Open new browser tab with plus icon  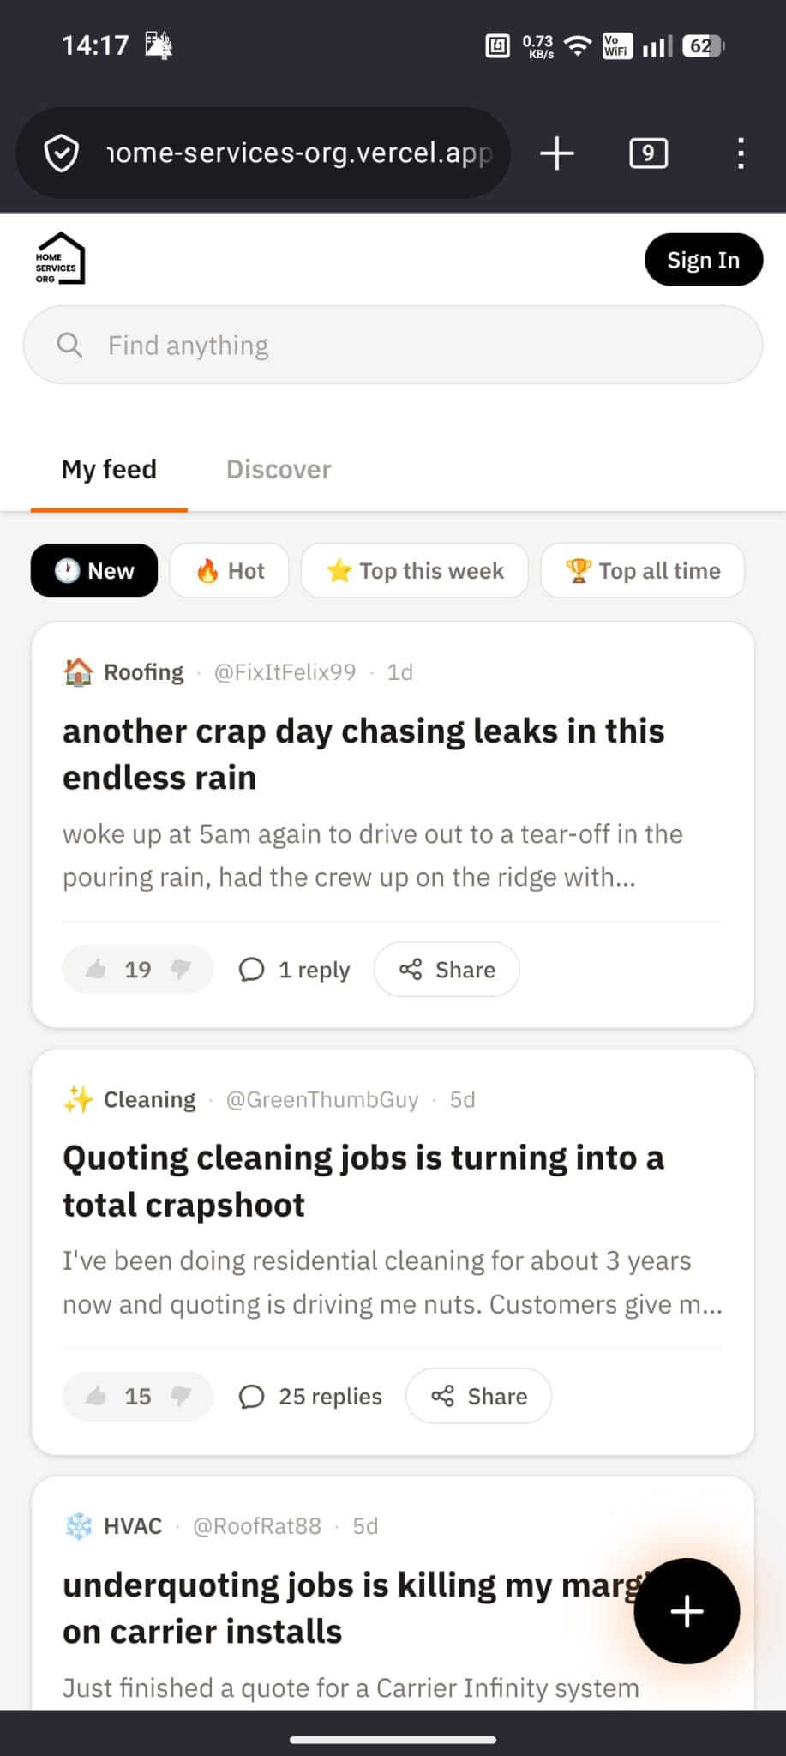click(557, 153)
